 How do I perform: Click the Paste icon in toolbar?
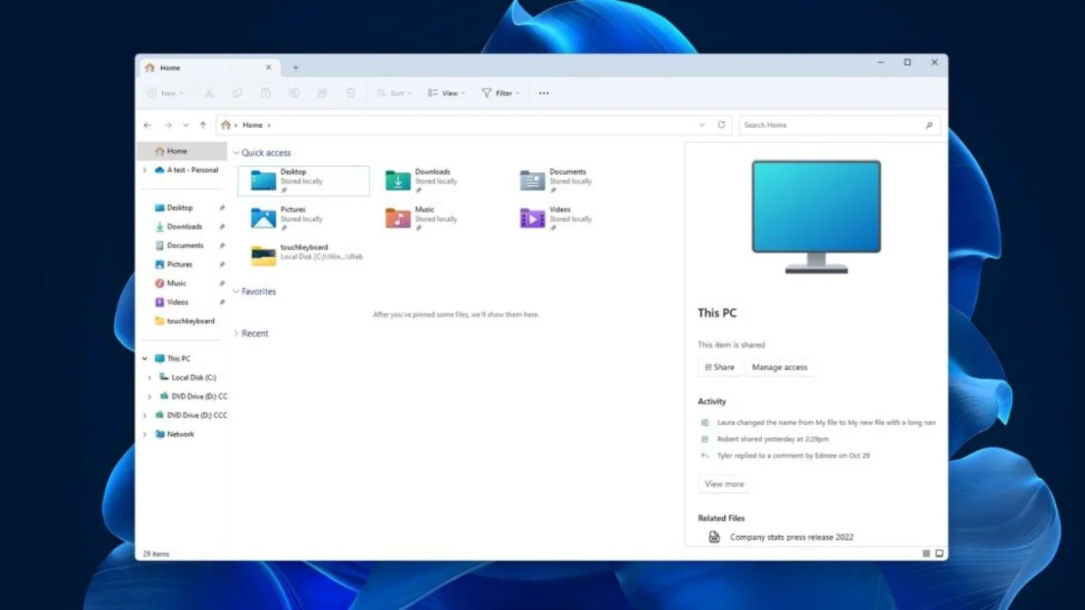pos(266,93)
